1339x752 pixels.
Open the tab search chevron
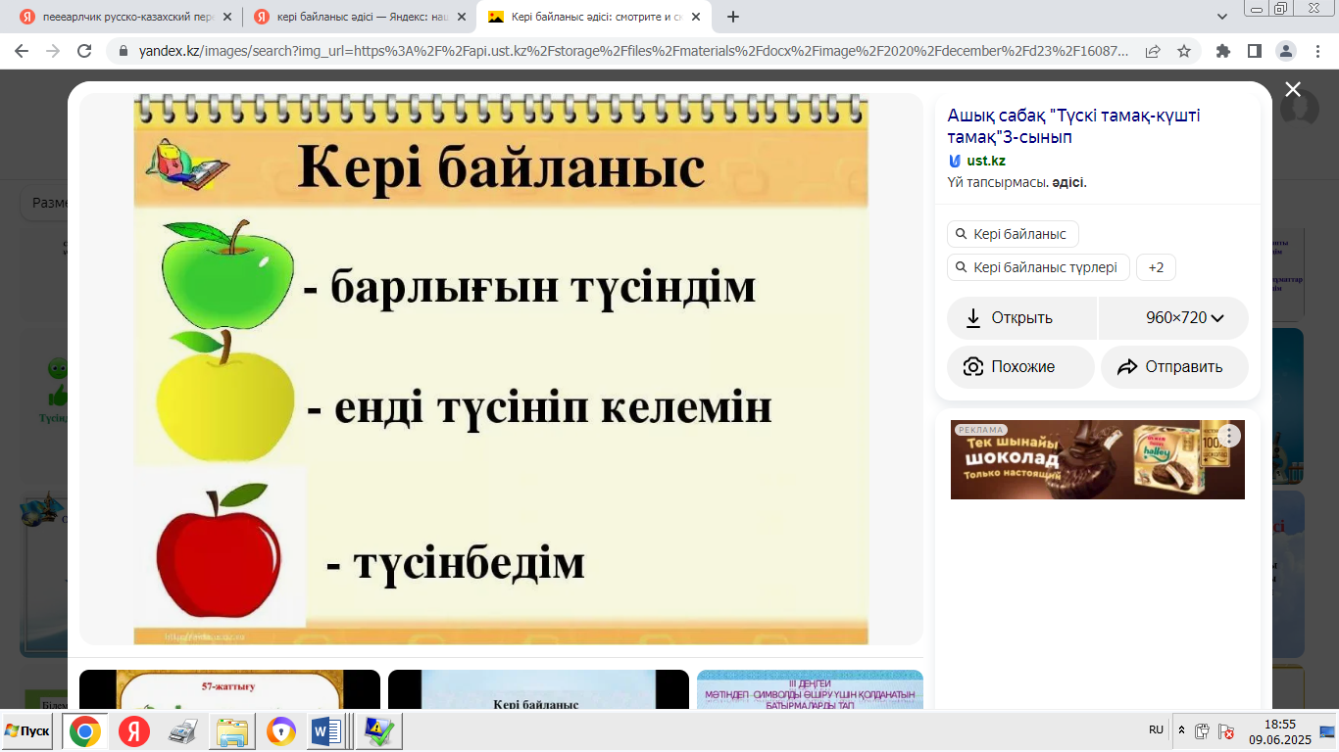pyautogui.click(x=1221, y=17)
